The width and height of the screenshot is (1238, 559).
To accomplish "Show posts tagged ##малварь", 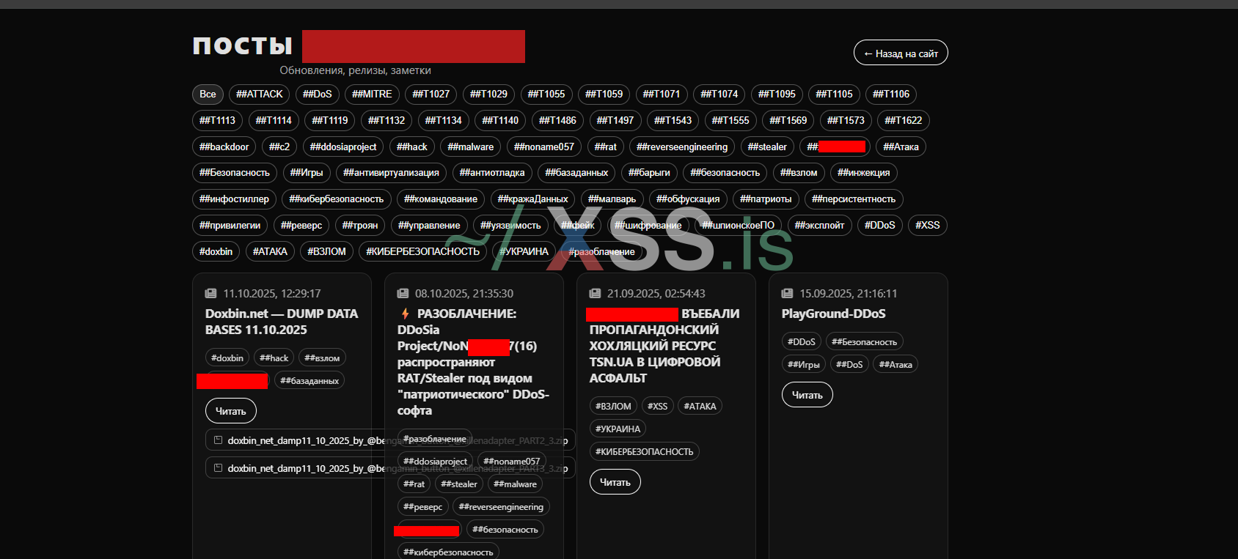I will coord(612,199).
